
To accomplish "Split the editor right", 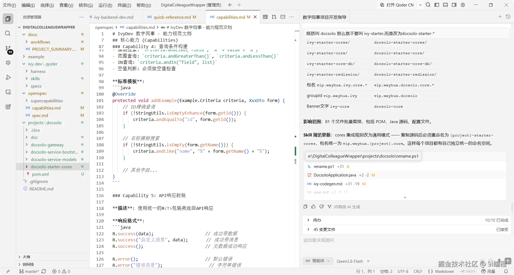I will click(x=283, y=17).
